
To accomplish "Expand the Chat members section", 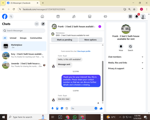I will coord(126,57).
